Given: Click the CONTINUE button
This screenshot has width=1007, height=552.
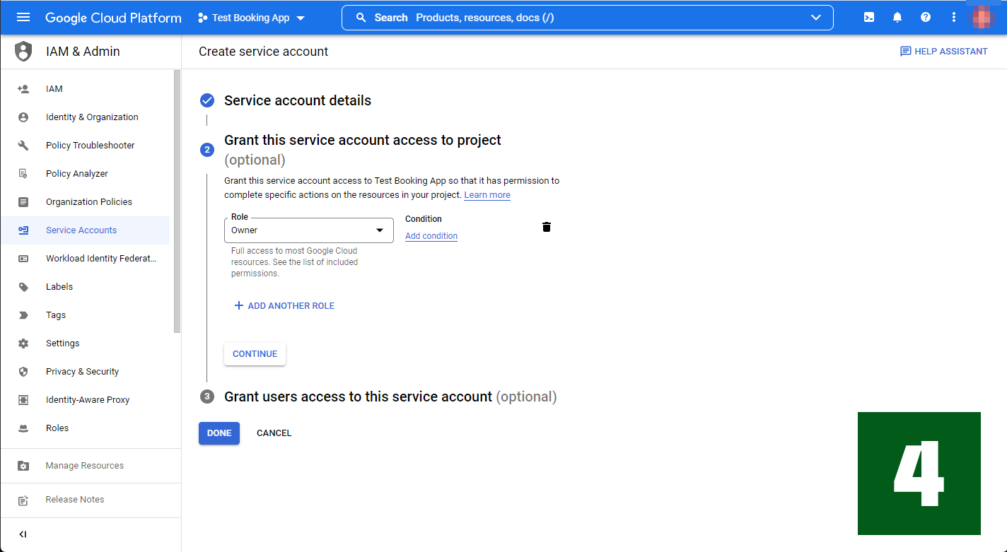Looking at the screenshot, I should (x=255, y=354).
